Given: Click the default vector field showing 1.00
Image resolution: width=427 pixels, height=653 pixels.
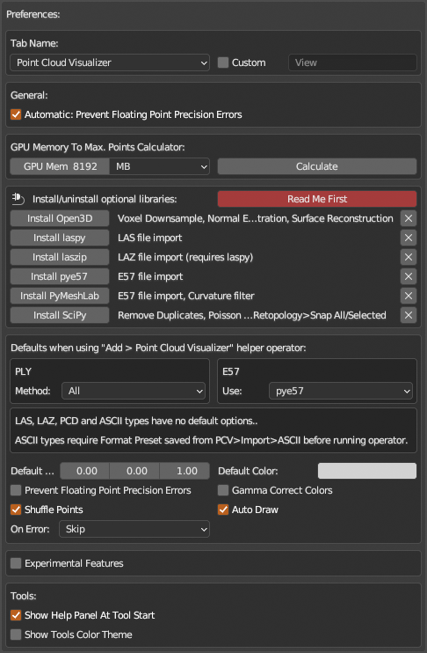Looking at the screenshot, I should point(185,471).
